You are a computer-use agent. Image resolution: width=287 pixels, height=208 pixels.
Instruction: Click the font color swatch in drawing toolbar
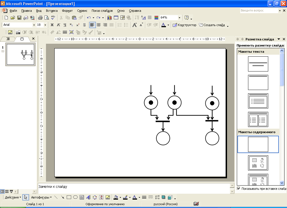pyautogui.click(x=135, y=197)
